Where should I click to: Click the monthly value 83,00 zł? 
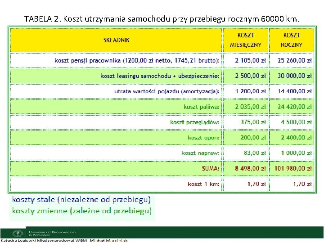[x=255, y=153]
